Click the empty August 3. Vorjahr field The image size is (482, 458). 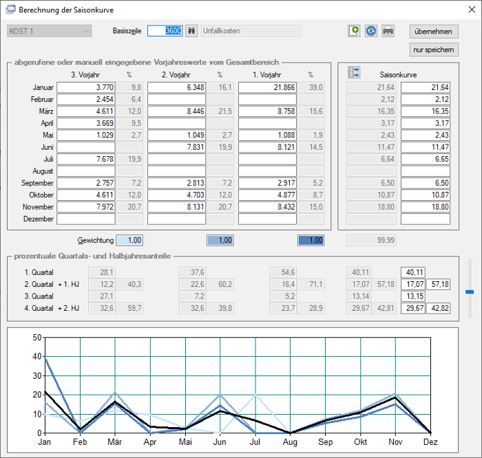pos(86,171)
